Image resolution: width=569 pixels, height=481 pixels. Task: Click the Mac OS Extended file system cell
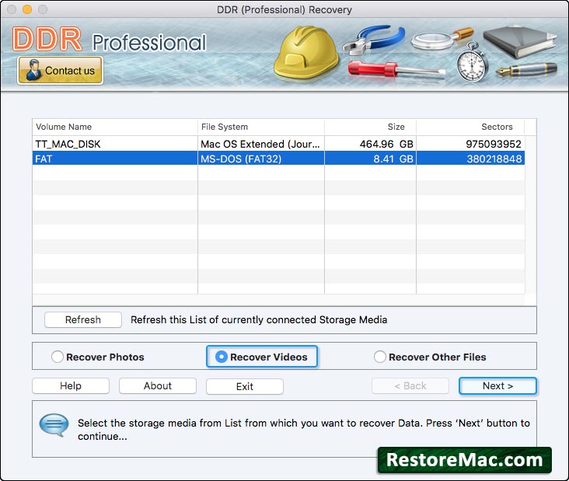point(261,144)
